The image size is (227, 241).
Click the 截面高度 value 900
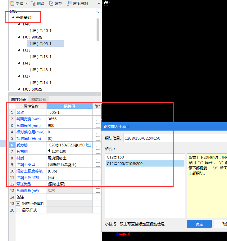(70, 125)
